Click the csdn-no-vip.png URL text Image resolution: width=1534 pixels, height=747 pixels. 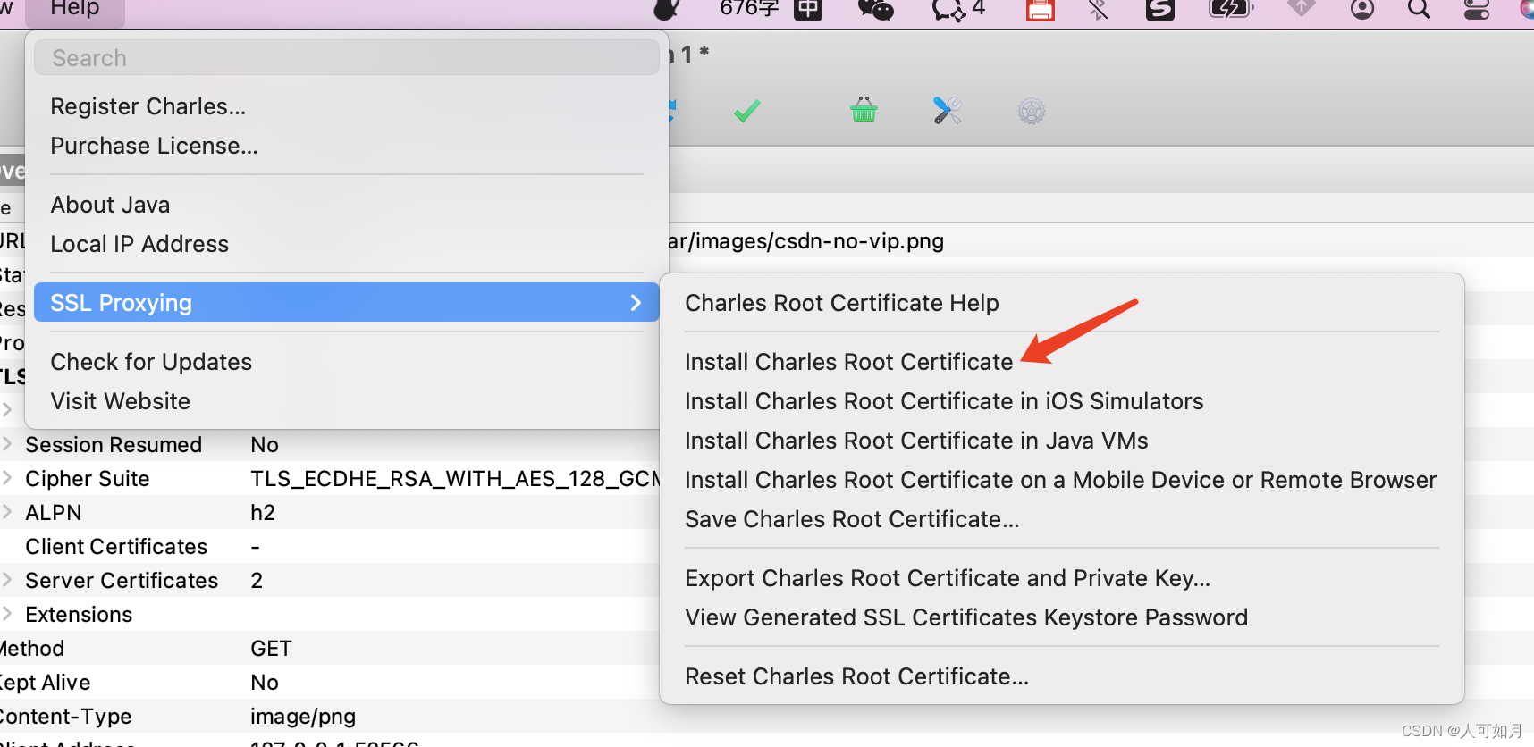point(806,241)
